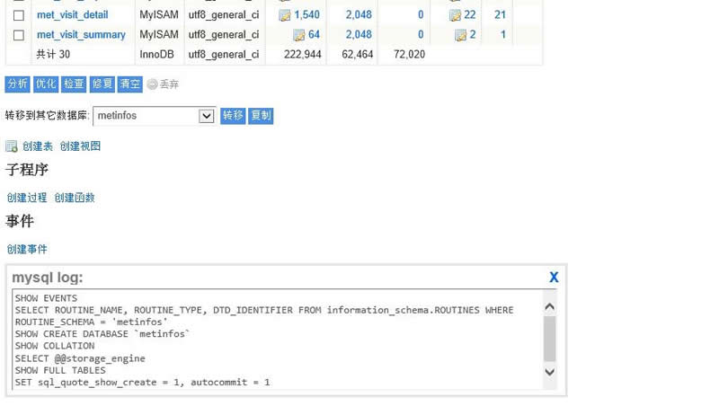
Task: Close the mysql log panel
Action: [554, 278]
